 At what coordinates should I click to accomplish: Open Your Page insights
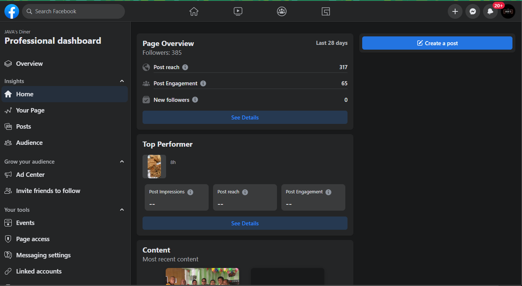pyautogui.click(x=65, y=110)
